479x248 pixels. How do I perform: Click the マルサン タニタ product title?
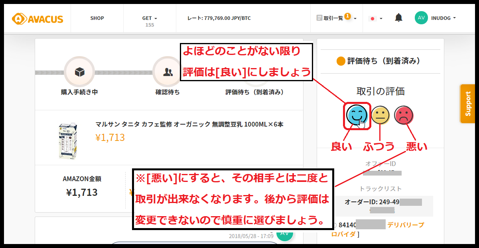click(189, 124)
